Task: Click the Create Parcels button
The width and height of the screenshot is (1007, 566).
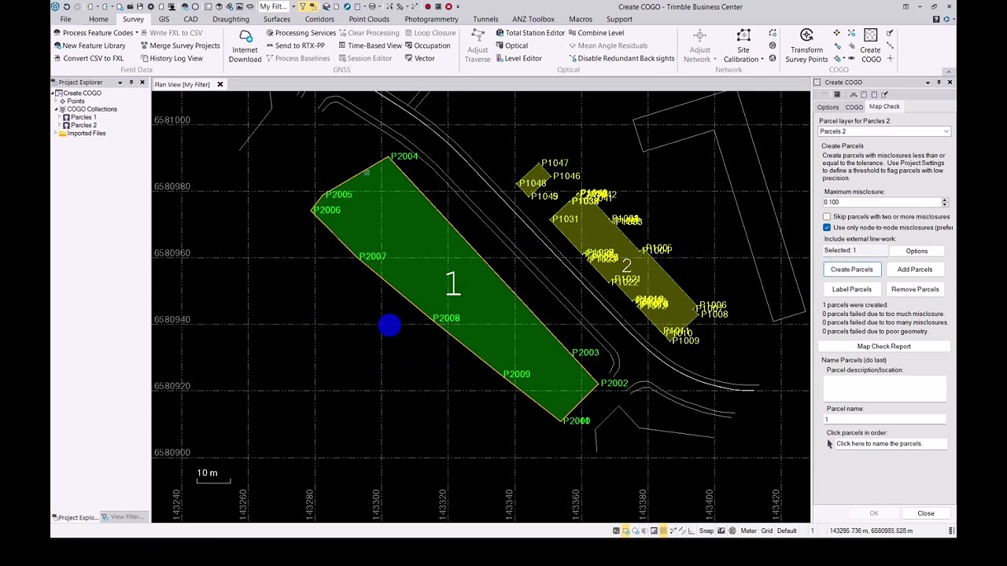Action: tap(851, 270)
